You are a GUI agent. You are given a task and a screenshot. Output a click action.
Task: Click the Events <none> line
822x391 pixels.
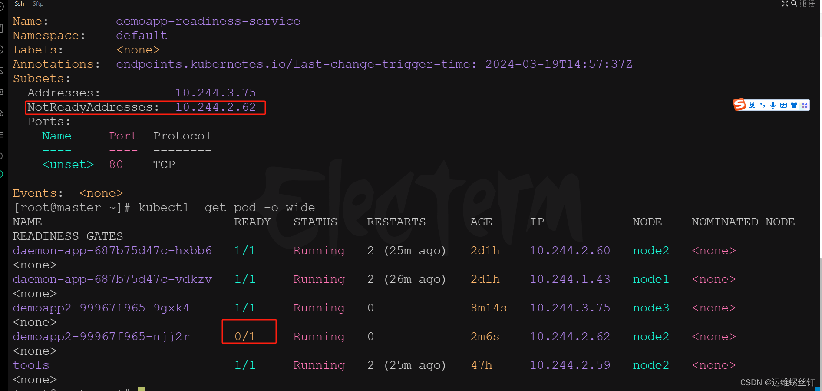coord(68,193)
